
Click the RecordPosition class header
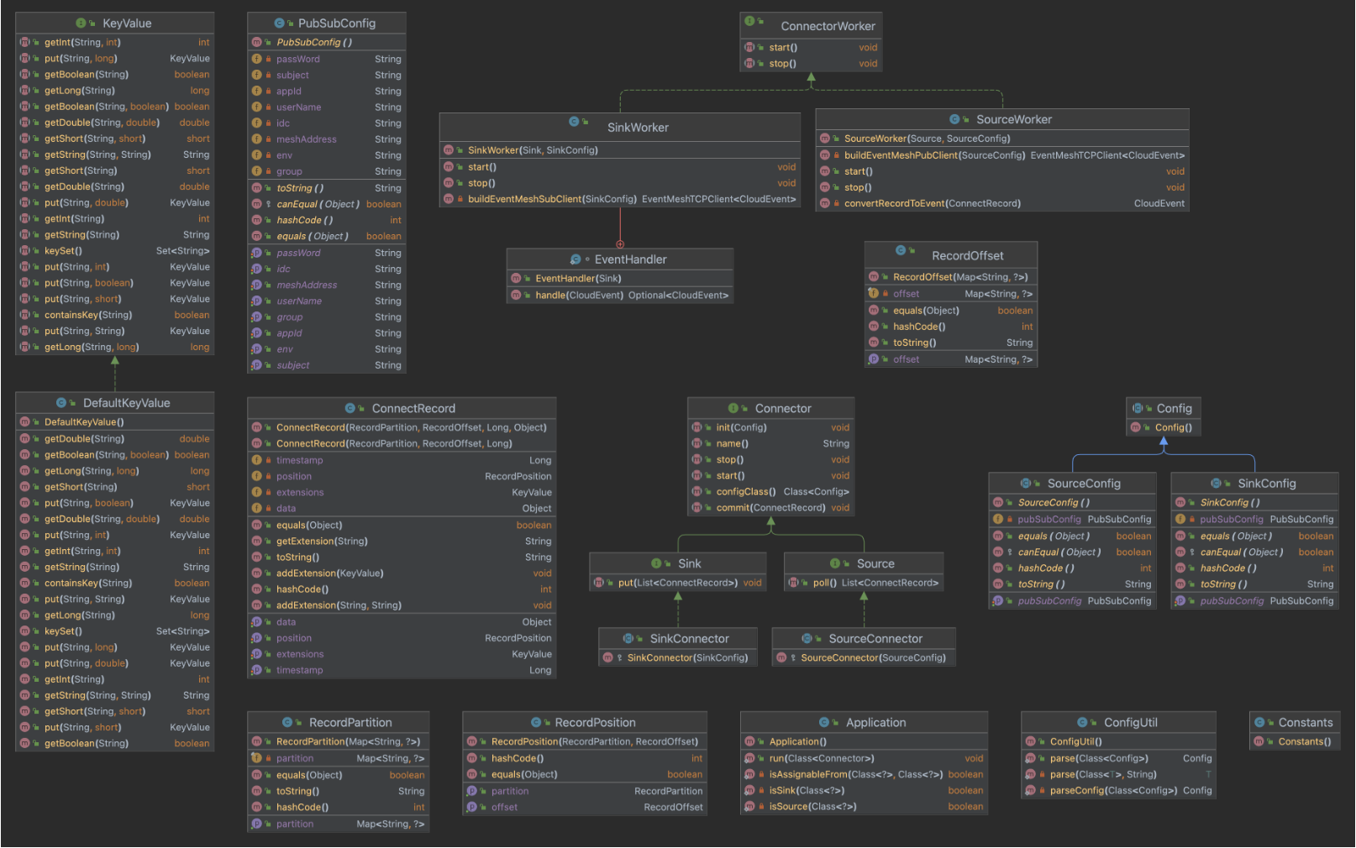[595, 722]
